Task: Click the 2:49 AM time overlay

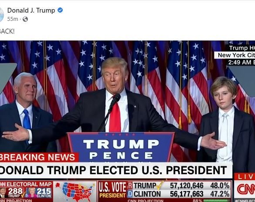Action: pyautogui.click(x=241, y=62)
